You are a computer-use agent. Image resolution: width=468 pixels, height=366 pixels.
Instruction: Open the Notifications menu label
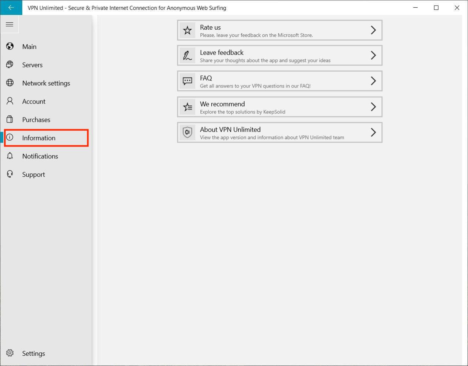[40, 156]
